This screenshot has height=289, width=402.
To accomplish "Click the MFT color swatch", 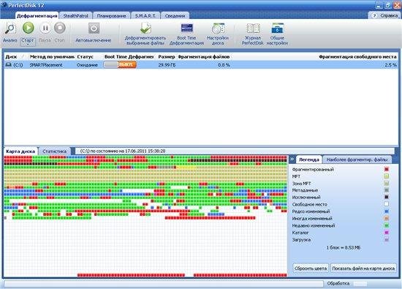I will point(387,176).
